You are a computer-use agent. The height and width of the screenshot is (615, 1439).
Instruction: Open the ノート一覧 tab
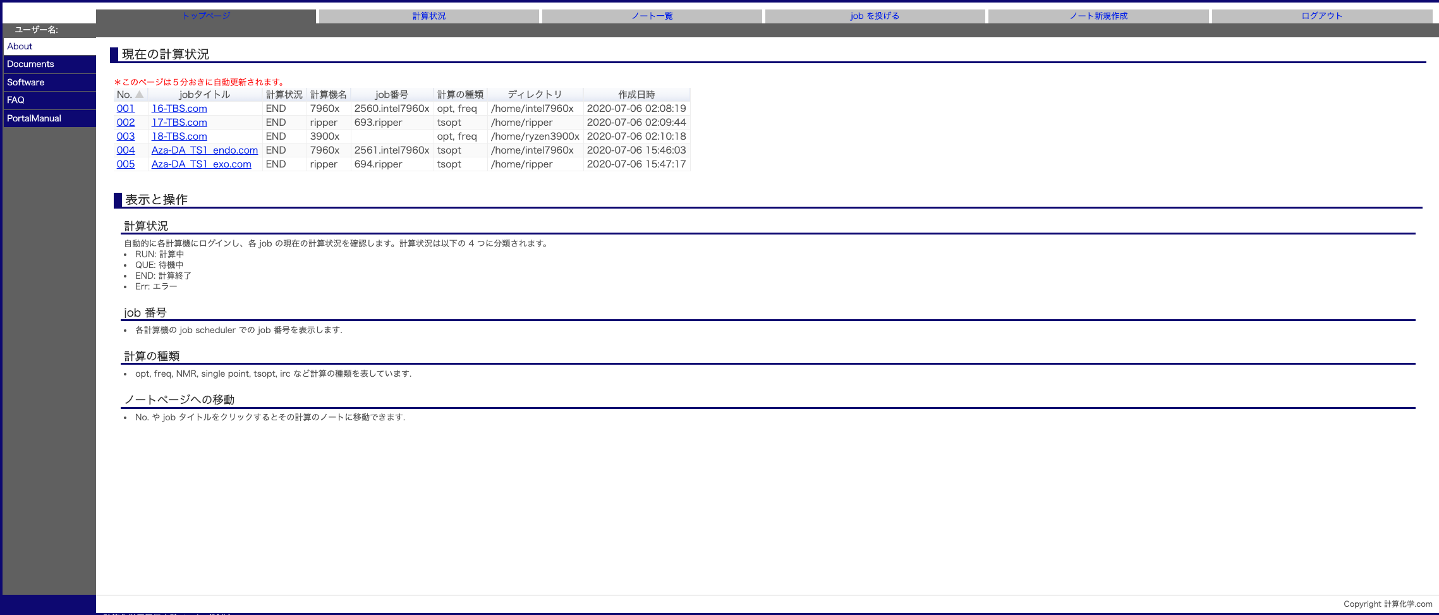pyautogui.click(x=652, y=16)
